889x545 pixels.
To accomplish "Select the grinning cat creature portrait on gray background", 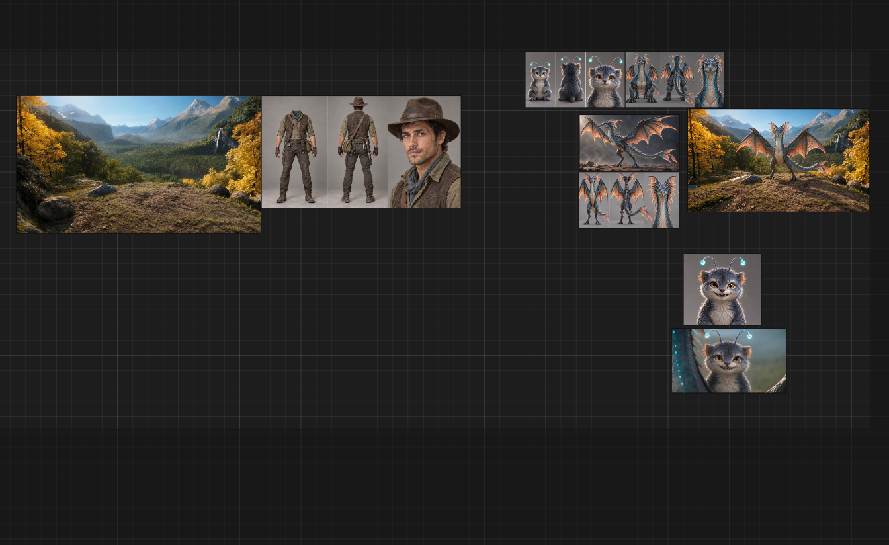I will click(722, 289).
